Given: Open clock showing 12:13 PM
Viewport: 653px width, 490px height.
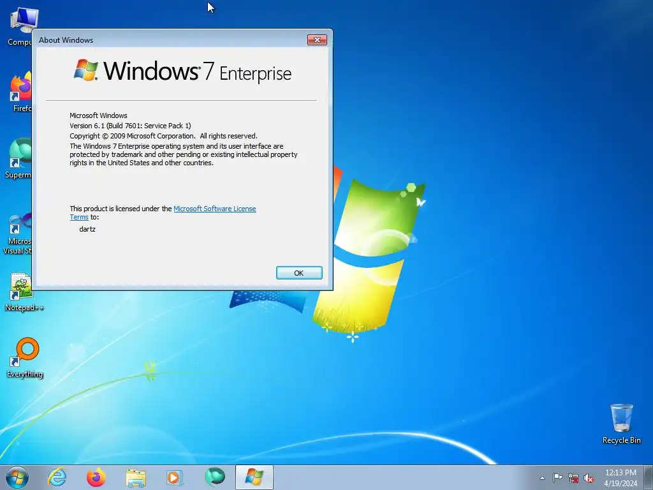Looking at the screenshot, I should 620,478.
